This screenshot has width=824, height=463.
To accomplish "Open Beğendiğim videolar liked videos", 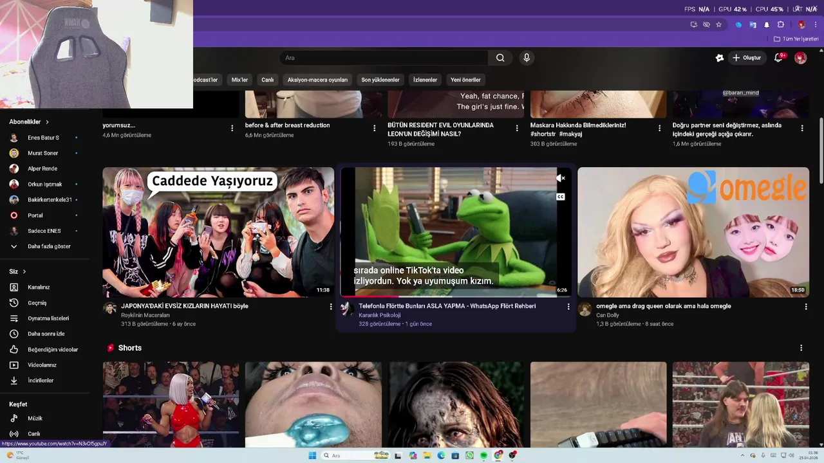I will 45,349.
